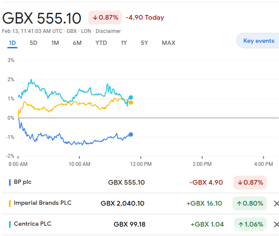Click the teal Centrica endpoint dot
Image resolution: width=279 pixels, height=236 pixels.
131,97
